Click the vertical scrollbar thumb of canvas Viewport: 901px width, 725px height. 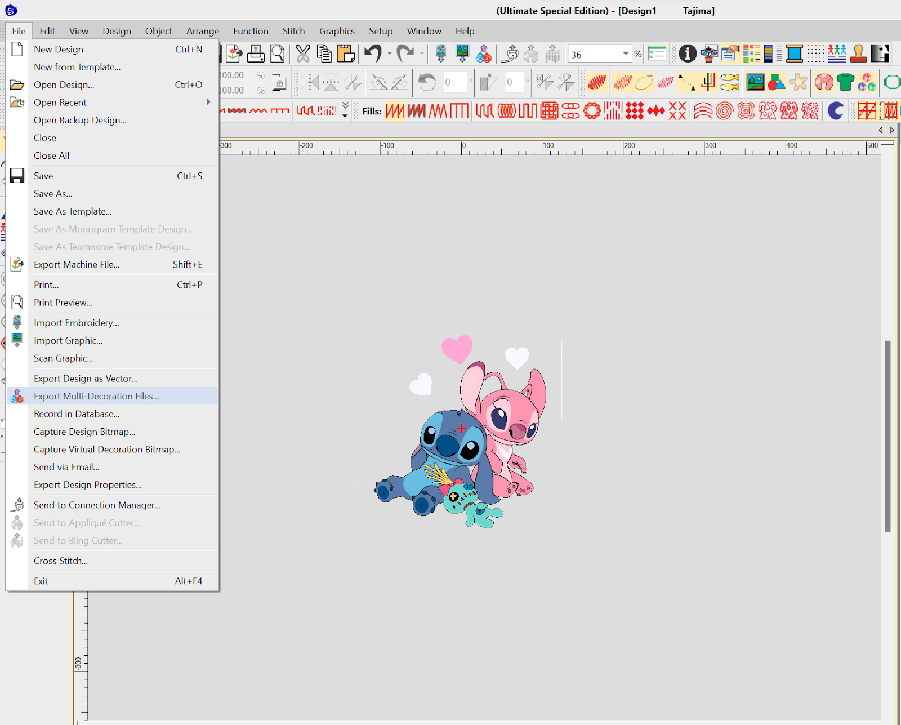[887, 436]
